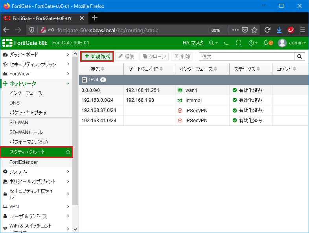The image size is (309, 233).
Task: Click the 80% zoom level indicator
Action: click(x=215, y=30)
